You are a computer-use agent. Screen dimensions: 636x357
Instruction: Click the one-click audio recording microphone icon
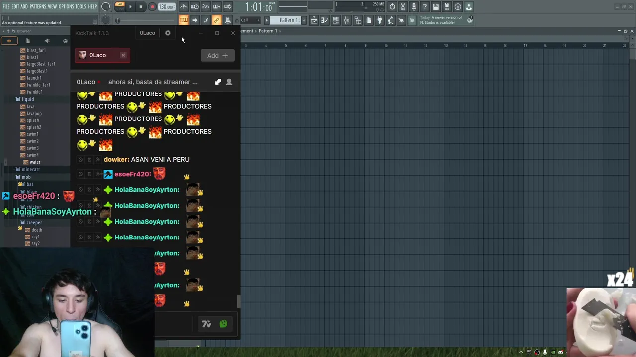click(x=414, y=7)
